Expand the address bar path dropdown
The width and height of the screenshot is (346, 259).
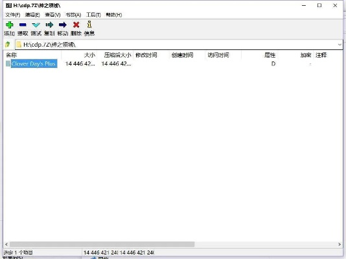pos(340,45)
